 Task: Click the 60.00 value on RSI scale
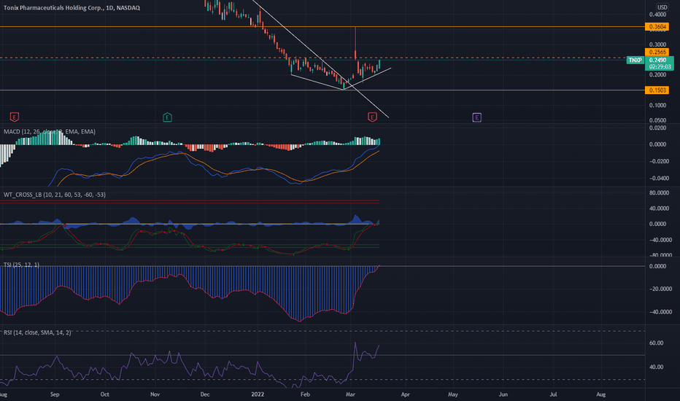pyautogui.click(x=656, y=343)
